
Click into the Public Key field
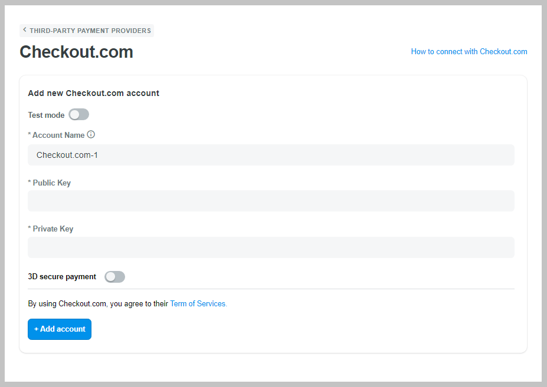271,201
